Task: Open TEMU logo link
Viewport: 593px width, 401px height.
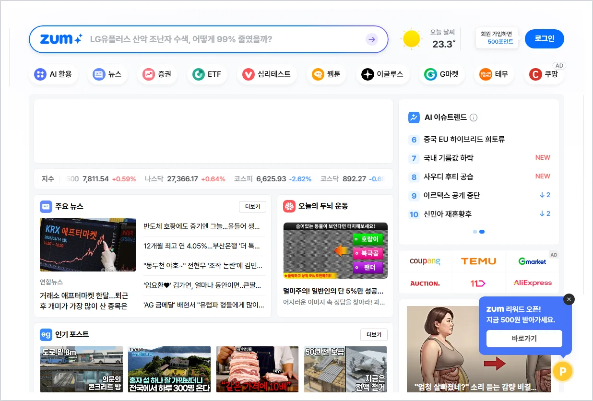Action: 479,261
